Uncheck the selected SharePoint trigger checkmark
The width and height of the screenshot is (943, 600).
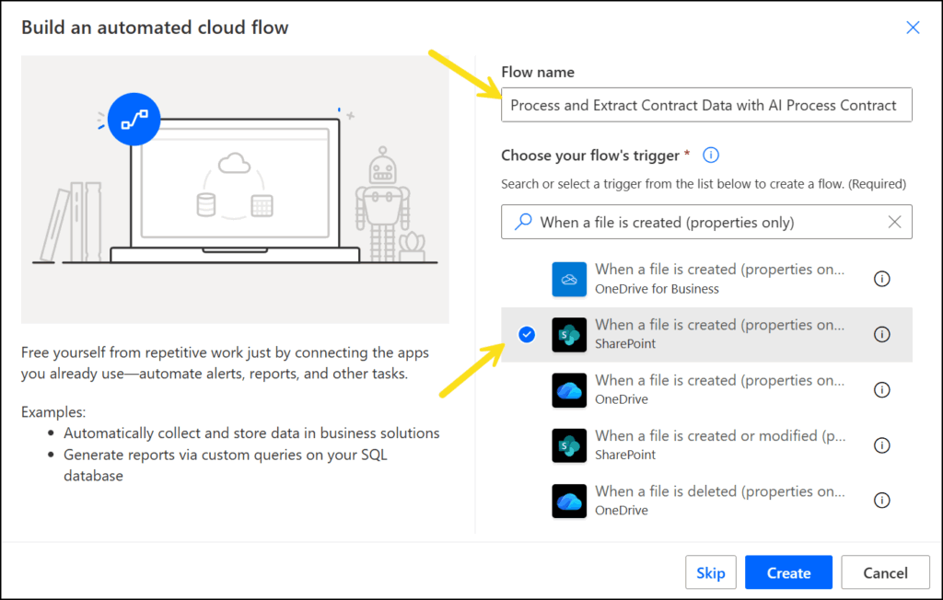tap(526, 335)
